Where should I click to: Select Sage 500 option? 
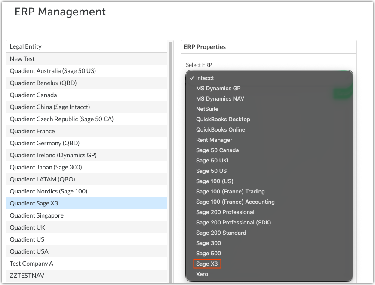tap(269, 253)
